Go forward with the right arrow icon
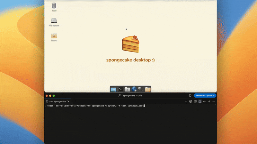Image resolution: width=257 pixels, height=144 pixels. coord(209,101)
